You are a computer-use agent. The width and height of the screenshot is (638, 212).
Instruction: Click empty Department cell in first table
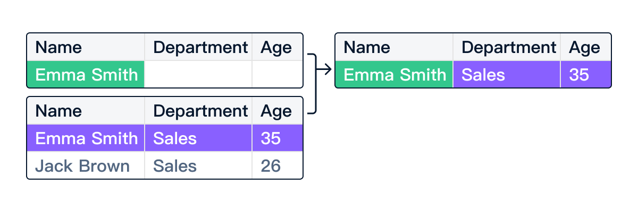pyautogui.click(x=198, y=74)
